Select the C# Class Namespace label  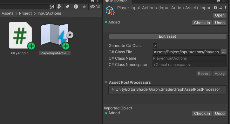128,65
